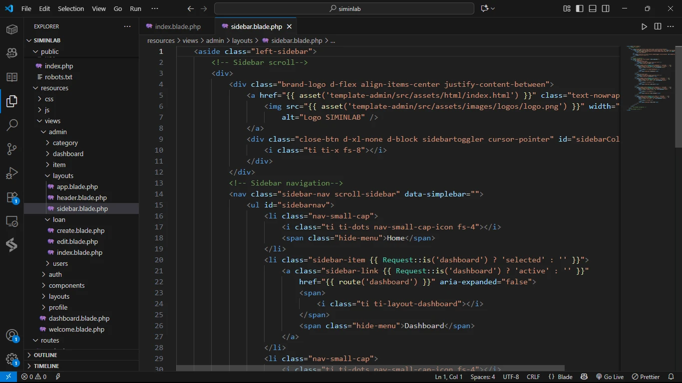Click Go Live in the status bar

click(610, 377)
